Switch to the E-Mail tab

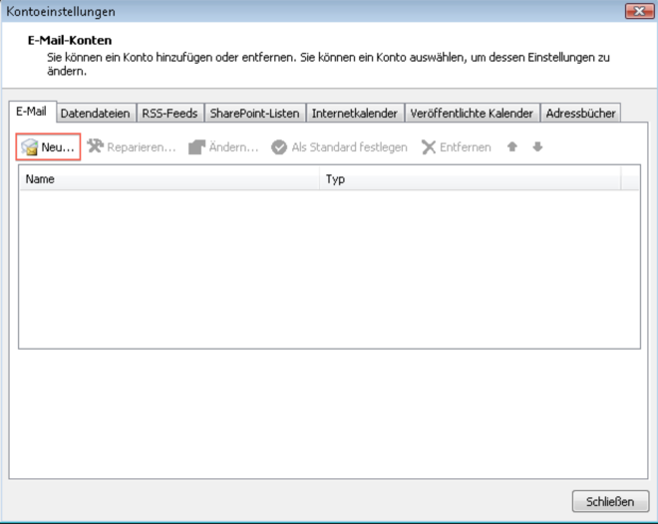[31, 112]
